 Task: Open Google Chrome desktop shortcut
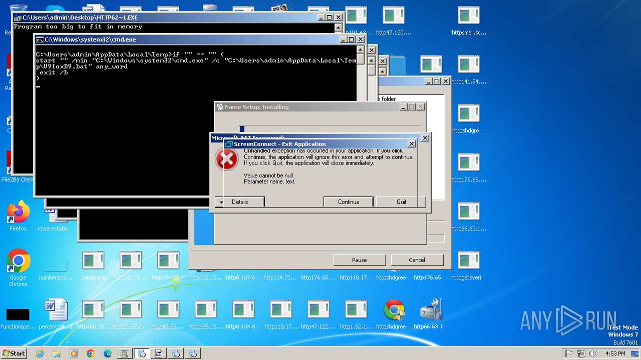pos(18,267)
